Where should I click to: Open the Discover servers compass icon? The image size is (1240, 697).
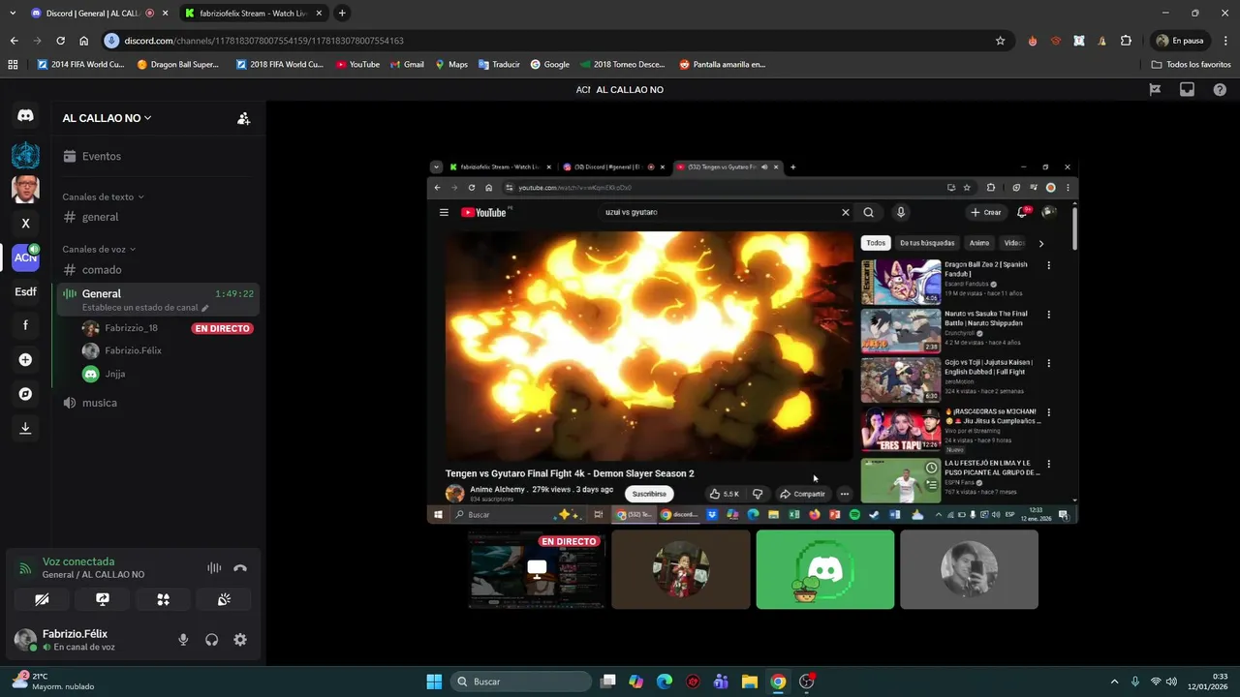[25, 394]
